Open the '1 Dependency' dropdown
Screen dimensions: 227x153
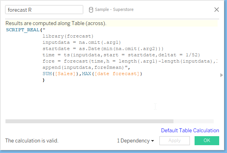pos(135,140)
